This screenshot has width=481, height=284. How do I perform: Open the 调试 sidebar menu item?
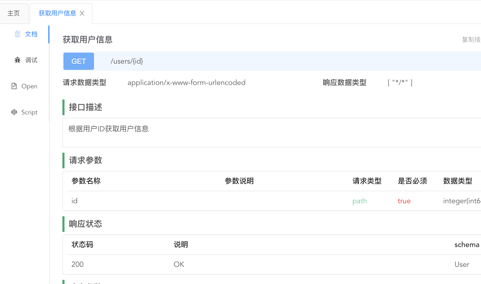pyautogui.click(x=25, y=60)
